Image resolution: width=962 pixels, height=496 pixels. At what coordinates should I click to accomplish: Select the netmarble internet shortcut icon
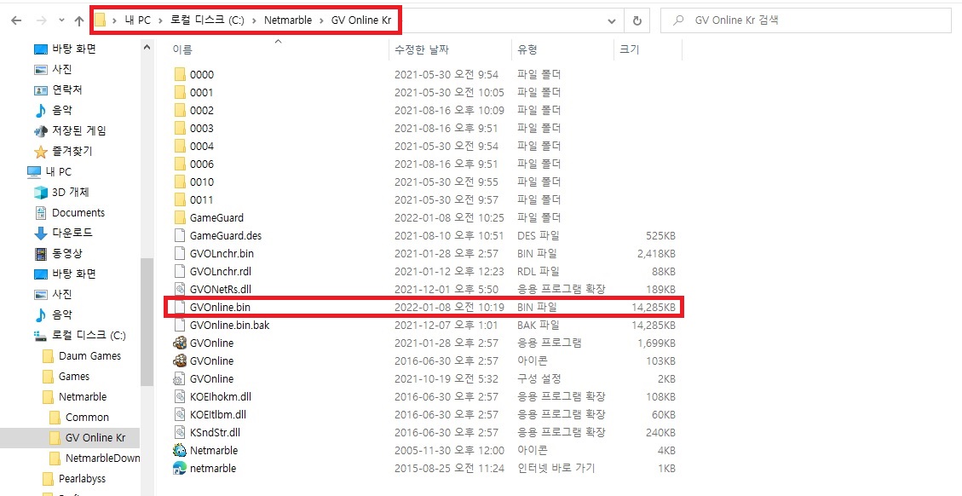180,469
